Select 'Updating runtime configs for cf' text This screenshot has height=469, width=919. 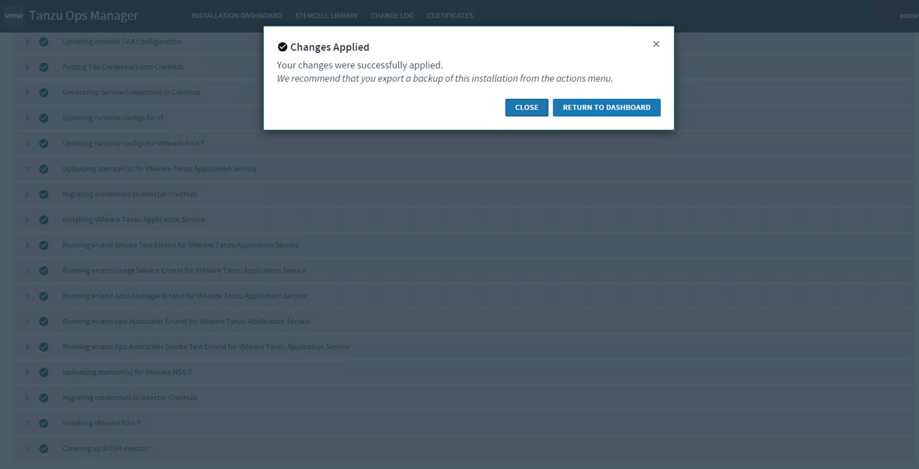(x=113, y=118)
